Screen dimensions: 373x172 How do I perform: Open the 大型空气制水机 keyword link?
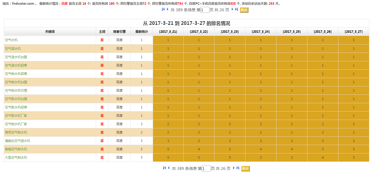coord(16,157)
